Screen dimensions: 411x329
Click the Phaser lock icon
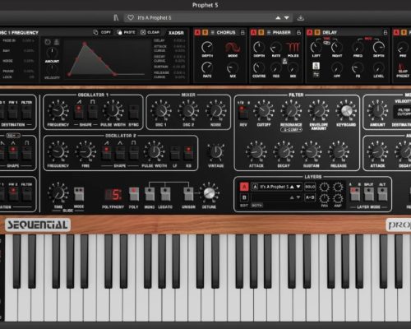pos(298,32)
